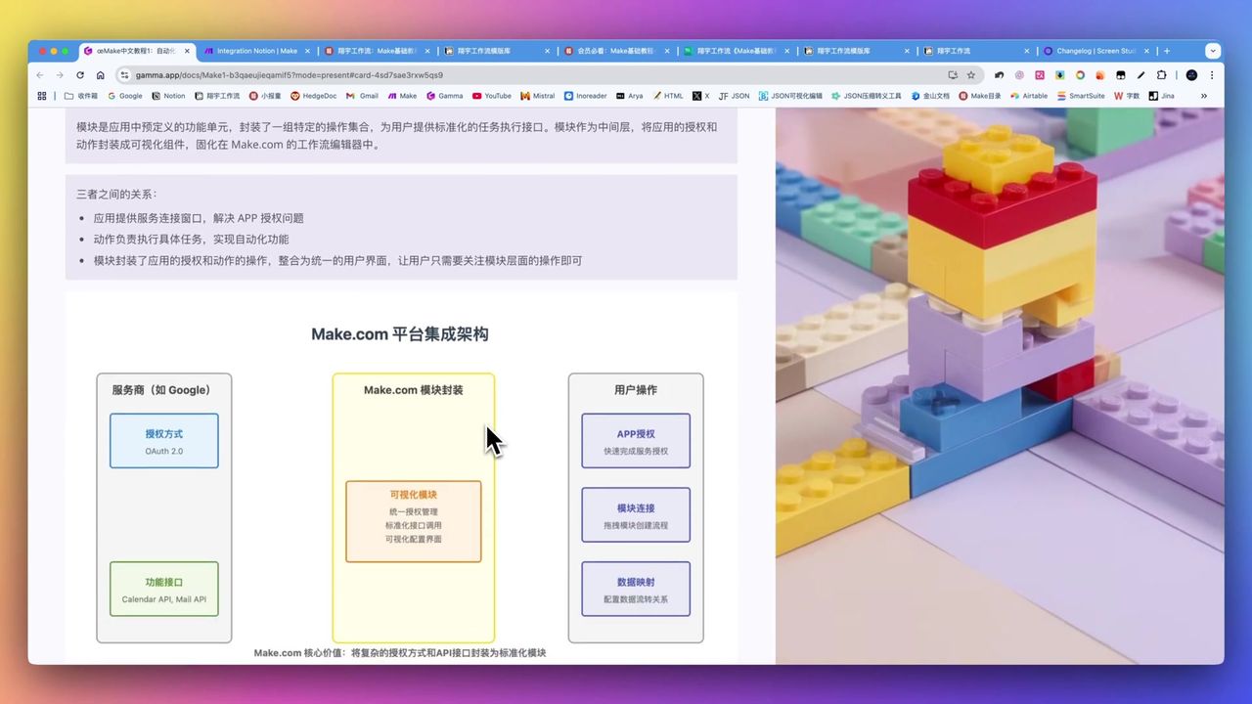Launch the Gamma bookmark shortcut
This screenshot has width=1252, height=704.
point(445,95)
